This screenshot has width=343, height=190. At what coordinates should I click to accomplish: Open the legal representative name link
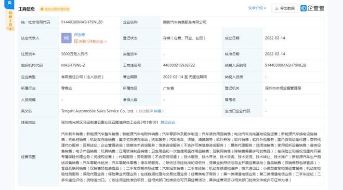click(x=80, y=35)
